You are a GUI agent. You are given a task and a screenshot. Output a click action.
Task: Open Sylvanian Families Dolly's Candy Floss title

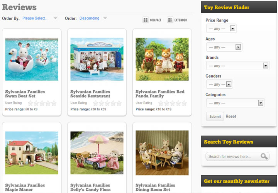[90, 187]
